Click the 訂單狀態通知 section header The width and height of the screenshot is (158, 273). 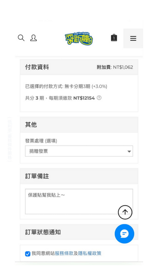tap(79, 232)
